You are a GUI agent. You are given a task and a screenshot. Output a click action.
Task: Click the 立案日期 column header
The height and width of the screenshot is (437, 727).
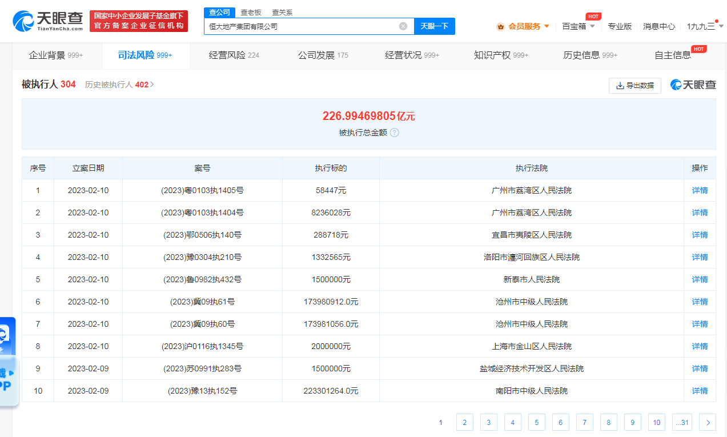(x=89, y=168)
